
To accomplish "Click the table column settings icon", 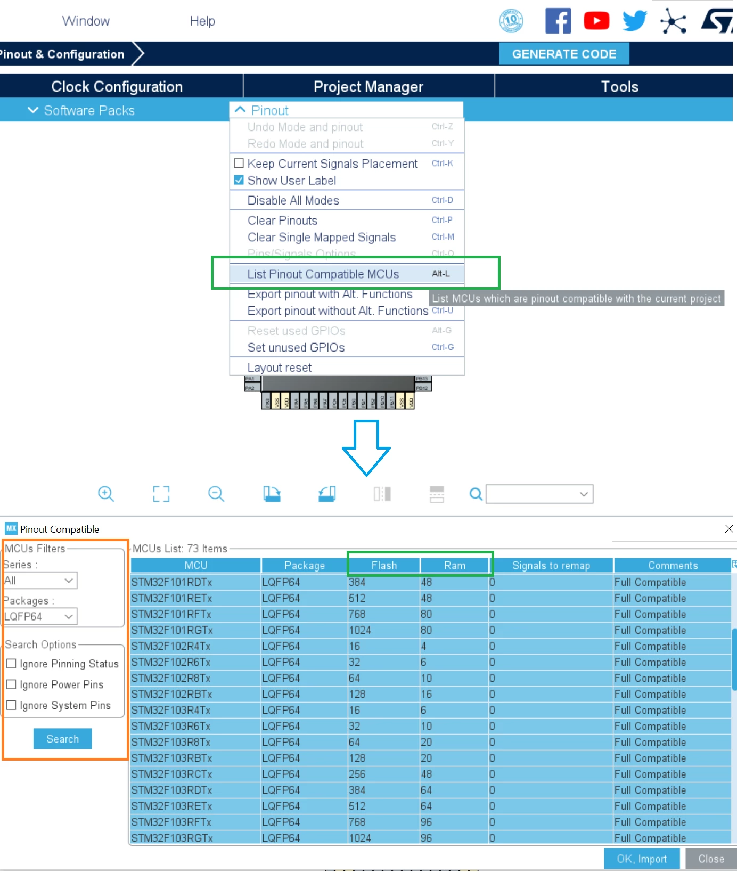I will pyautogui.click(x=734, y=565).
